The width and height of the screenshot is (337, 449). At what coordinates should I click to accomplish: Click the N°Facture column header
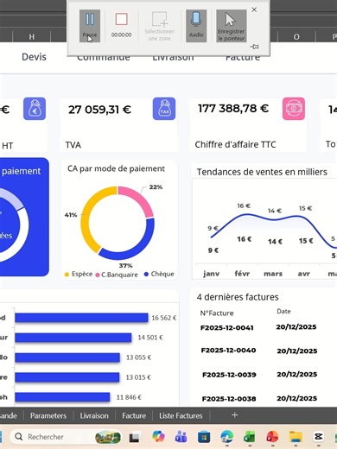pos(217,313)
